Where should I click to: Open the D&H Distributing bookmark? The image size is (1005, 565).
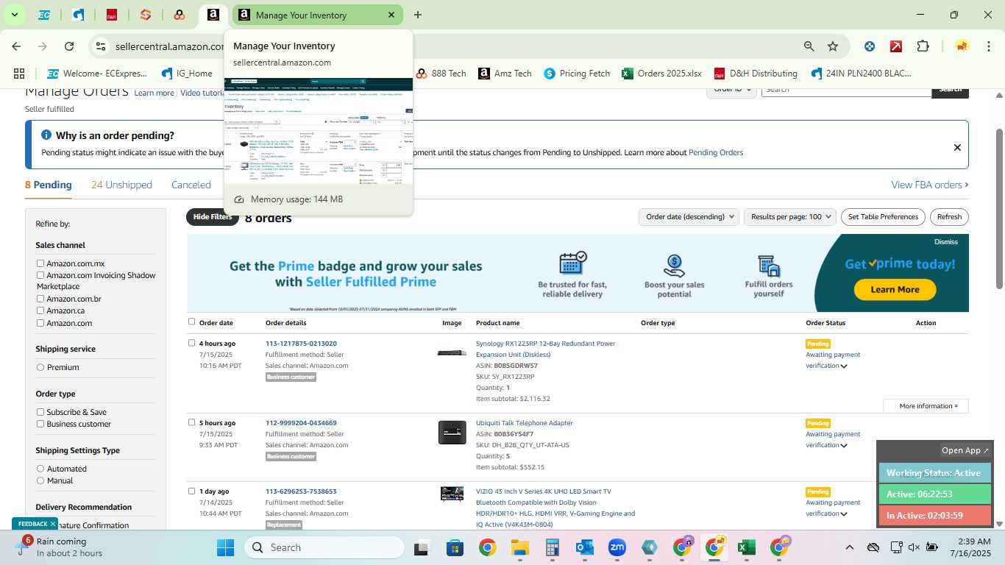click(755, 74)
